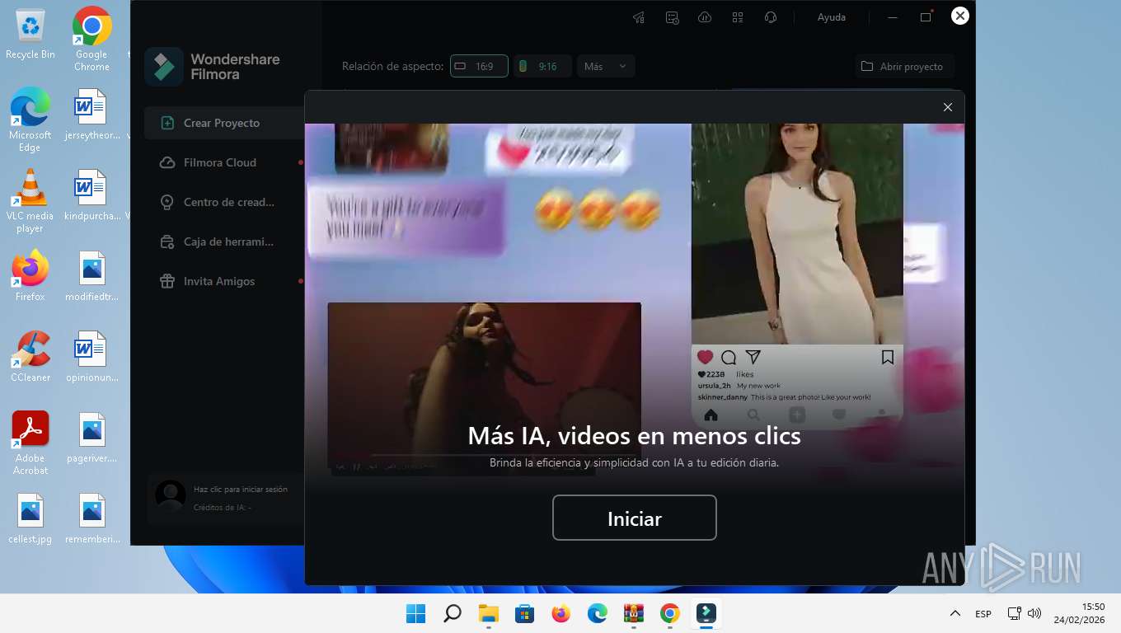The width and height of the screenshot is (1121, 633).
Task: Open the volume control in system tray
Action: click(1034, 613)
